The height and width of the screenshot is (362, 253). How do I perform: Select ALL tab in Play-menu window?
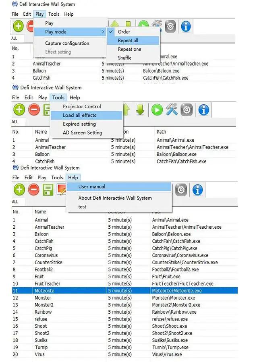pos(14,38)
